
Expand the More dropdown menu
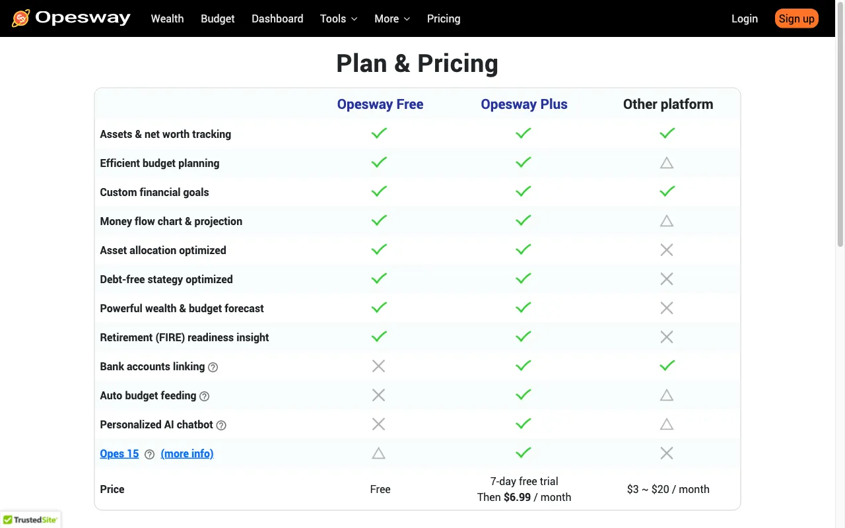(x=392, y=18)
